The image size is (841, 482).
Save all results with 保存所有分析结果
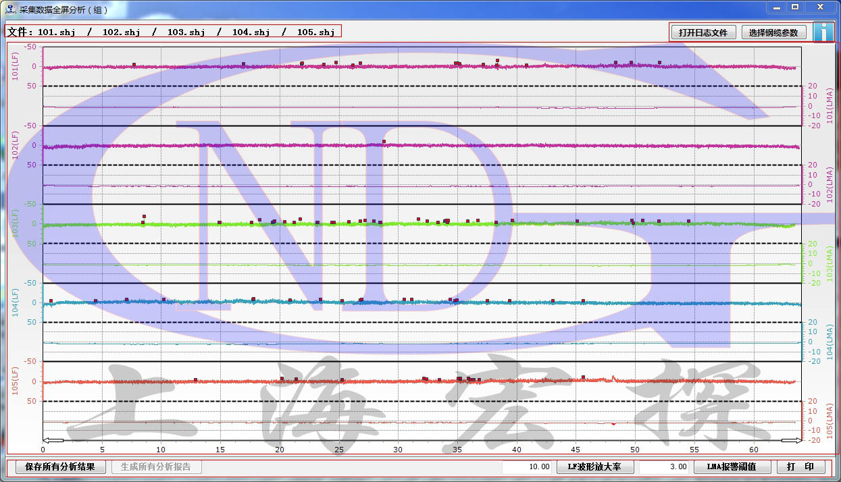pyautogui.click(x=55, y=466)
